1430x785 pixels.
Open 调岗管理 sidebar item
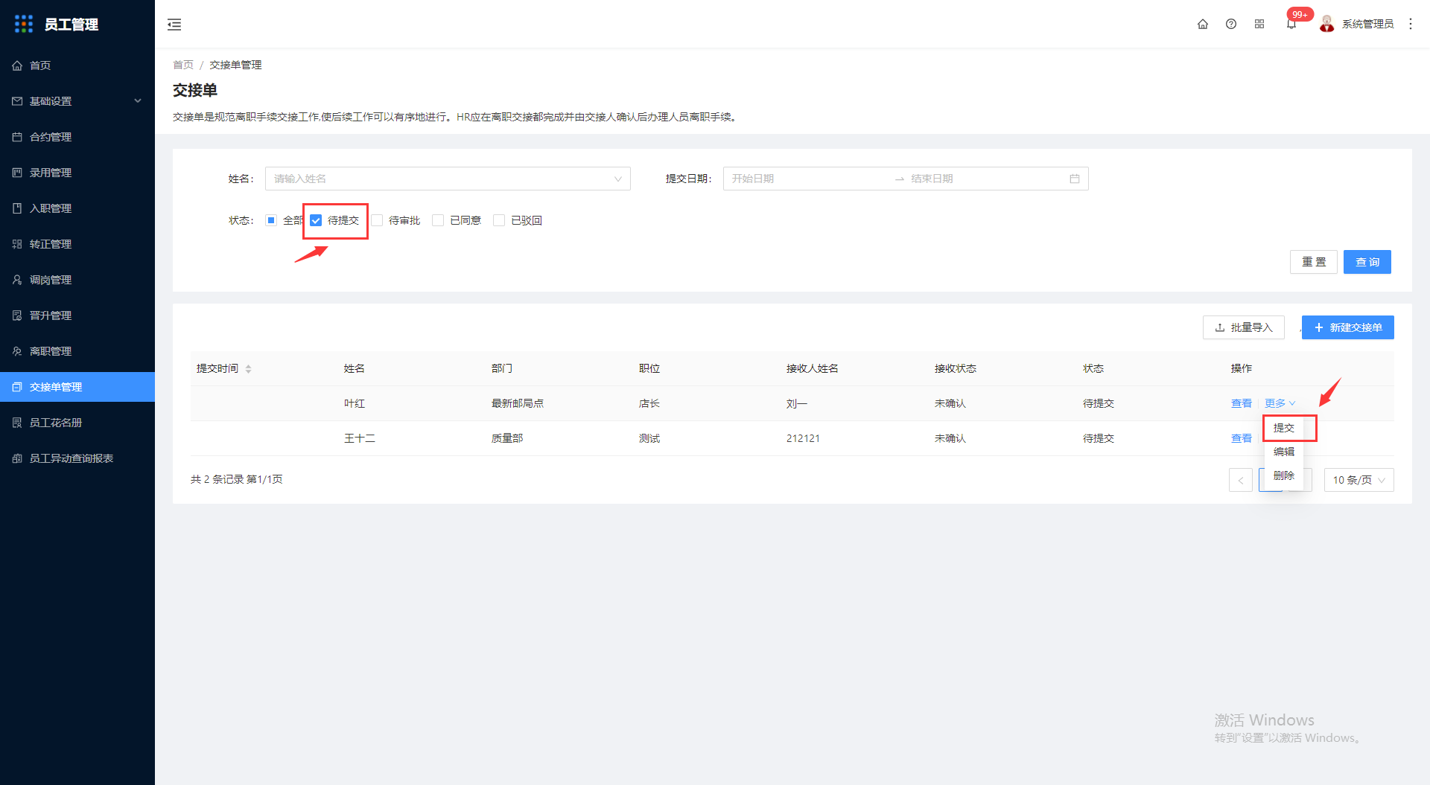[77, 280]
